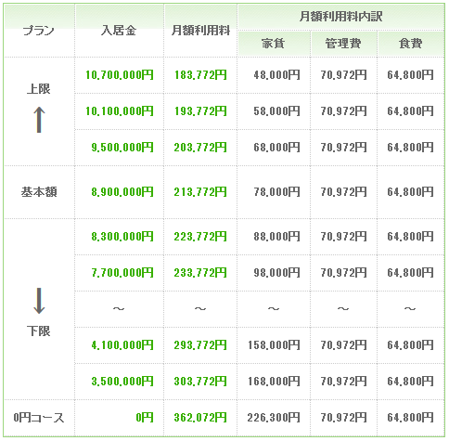Click the 158,000円 rent cell
The width and height of the screenshot is (449, 441).
coord(274,345)
